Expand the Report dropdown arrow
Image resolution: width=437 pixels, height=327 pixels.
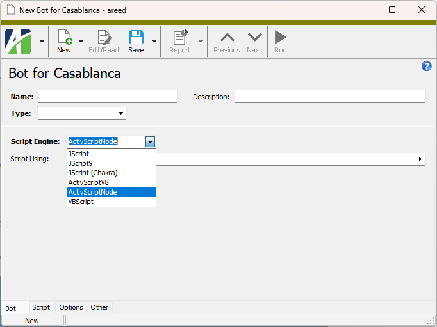tap(201, 42)
